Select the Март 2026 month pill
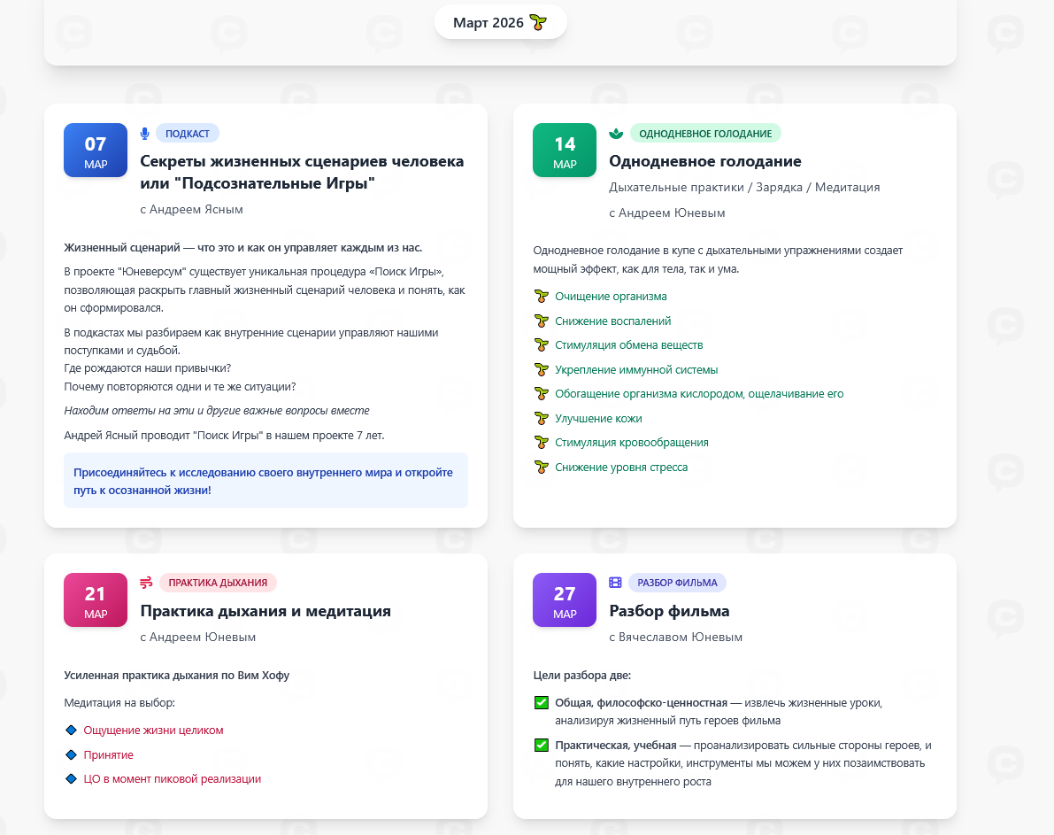 pos(500,23)
